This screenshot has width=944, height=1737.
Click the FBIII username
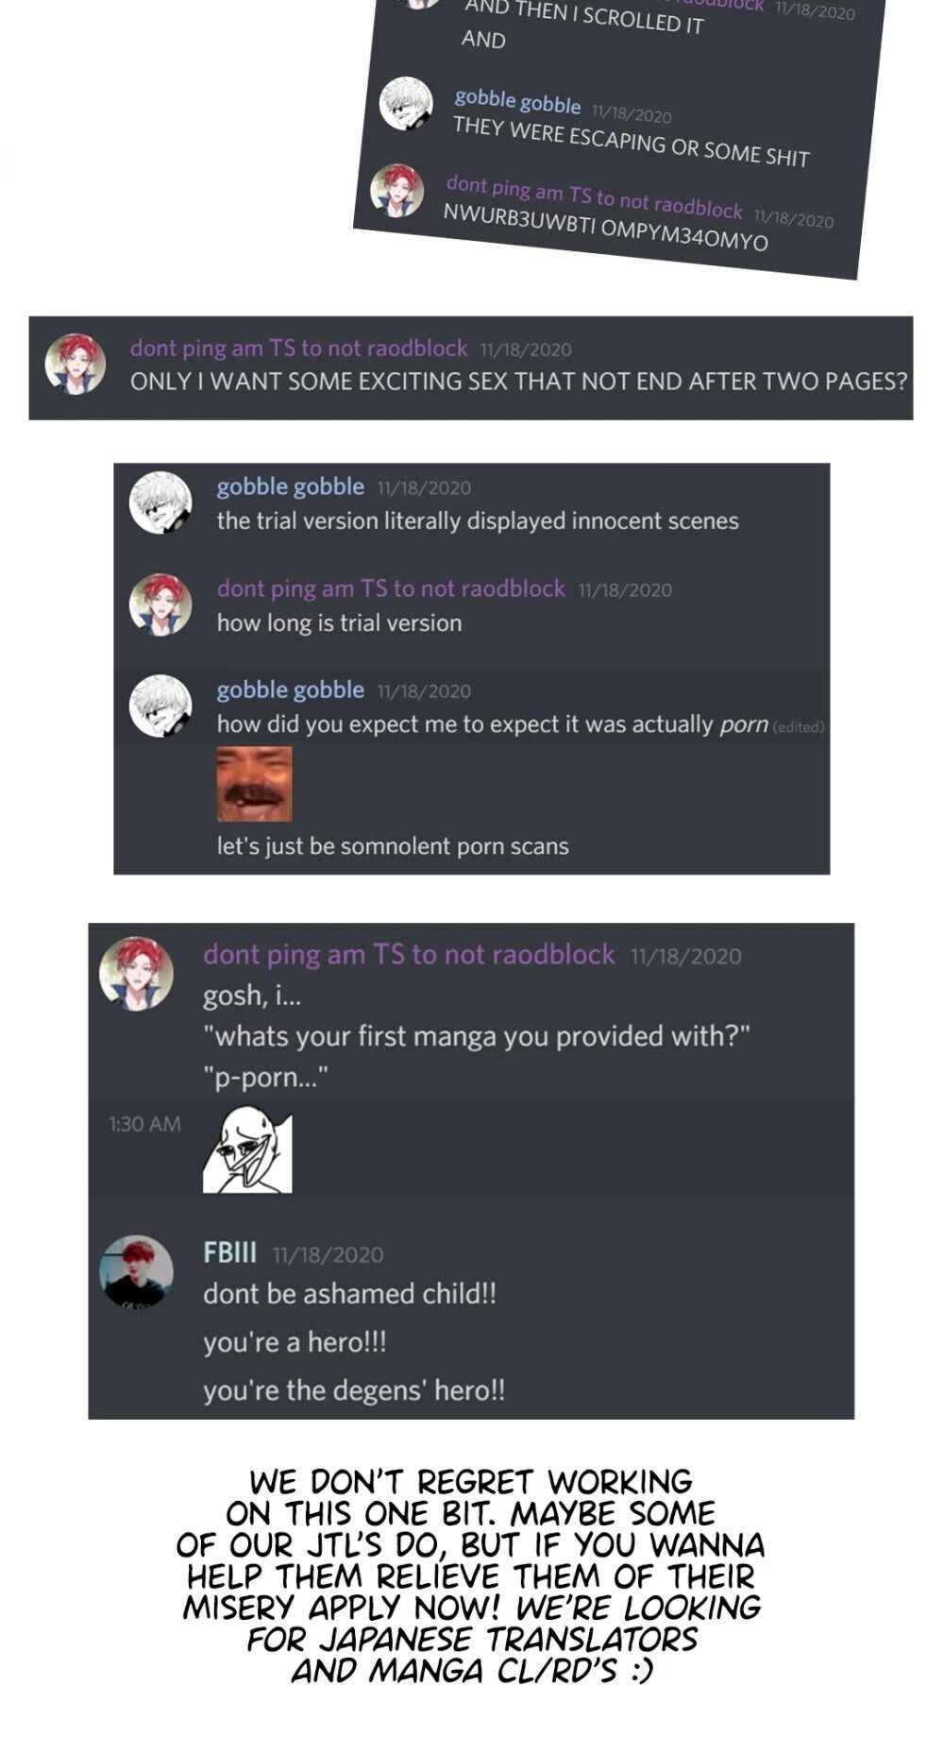(x=229, y=1253)
